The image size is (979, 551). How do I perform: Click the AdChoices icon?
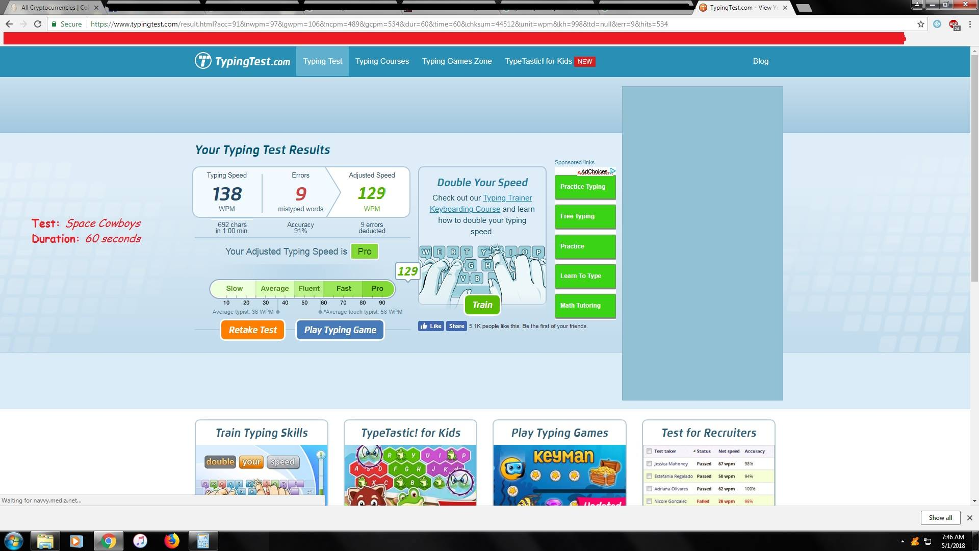(612, 171)
